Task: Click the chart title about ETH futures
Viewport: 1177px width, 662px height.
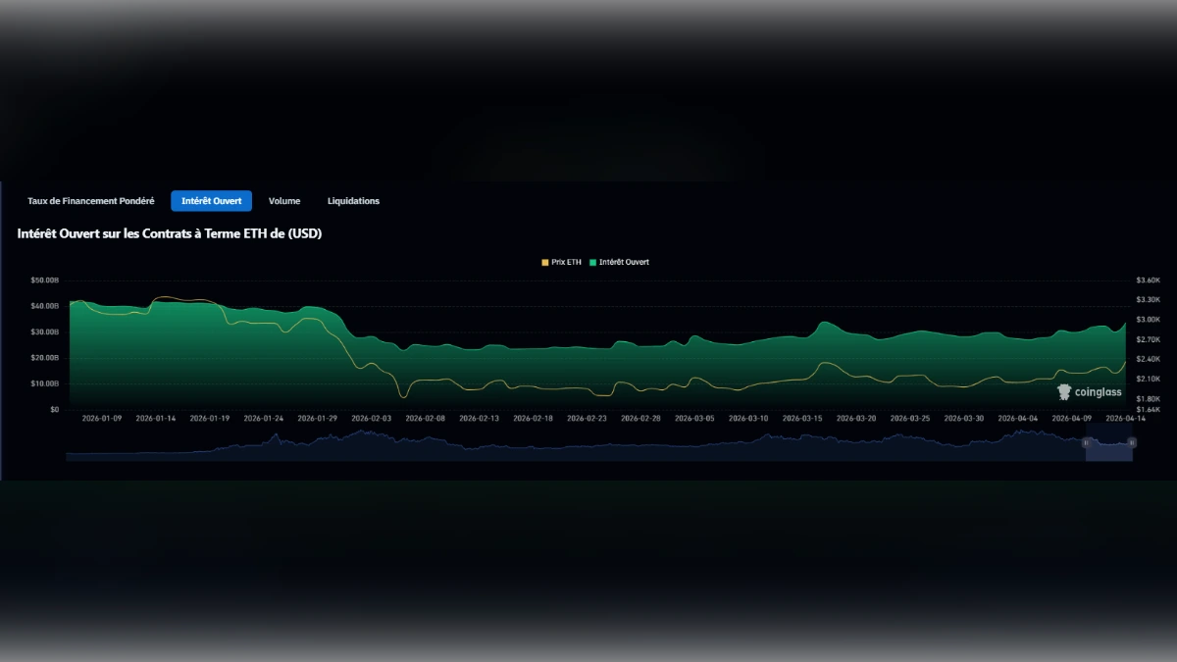Action: tap(169, 234)
